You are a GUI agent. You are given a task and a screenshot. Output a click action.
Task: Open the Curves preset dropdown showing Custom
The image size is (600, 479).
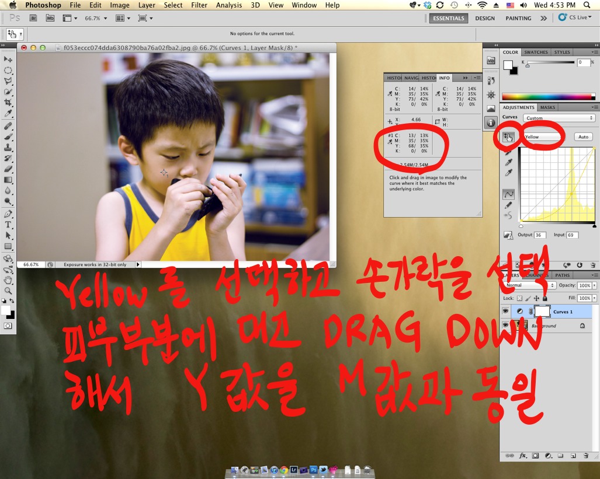[x=560, y=118]
